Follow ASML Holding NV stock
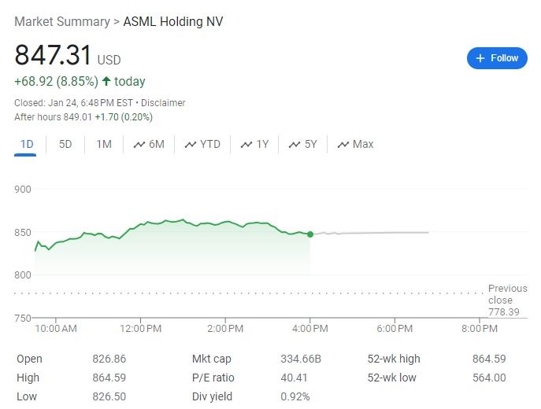 coord(497,58)
